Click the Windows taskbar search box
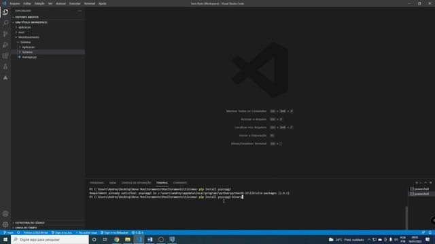 (50, 239)
